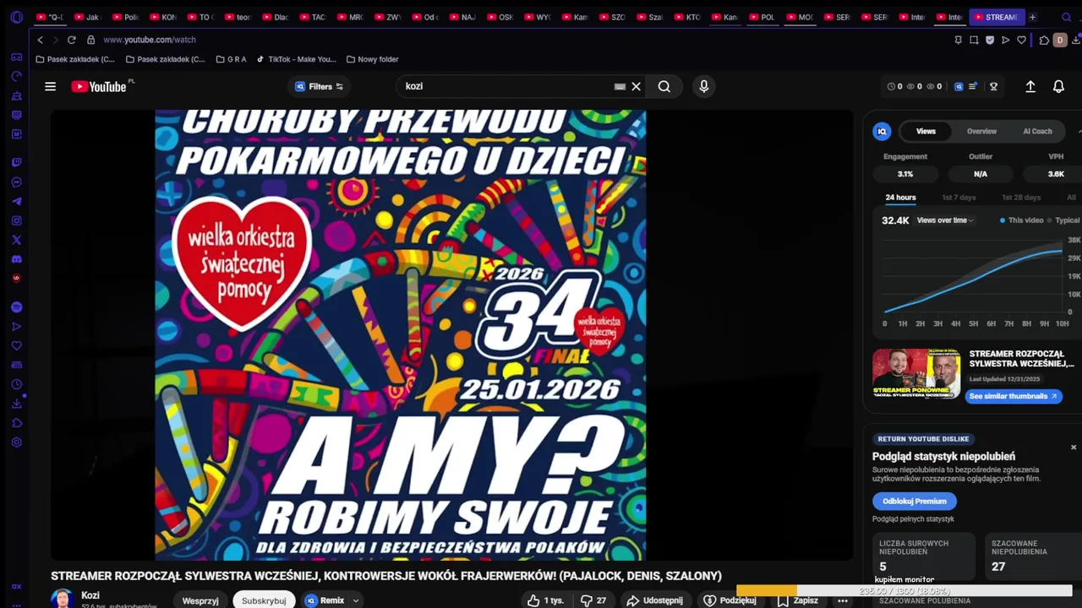Open the Pasek zakładek first bookmark folder

click(x=75, y=59)
